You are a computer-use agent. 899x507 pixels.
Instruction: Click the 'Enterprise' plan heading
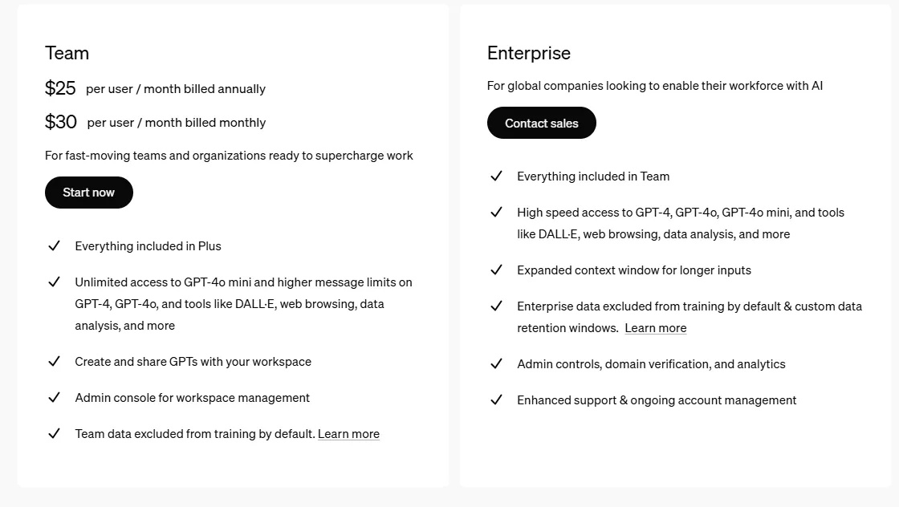tap(529, 53)
